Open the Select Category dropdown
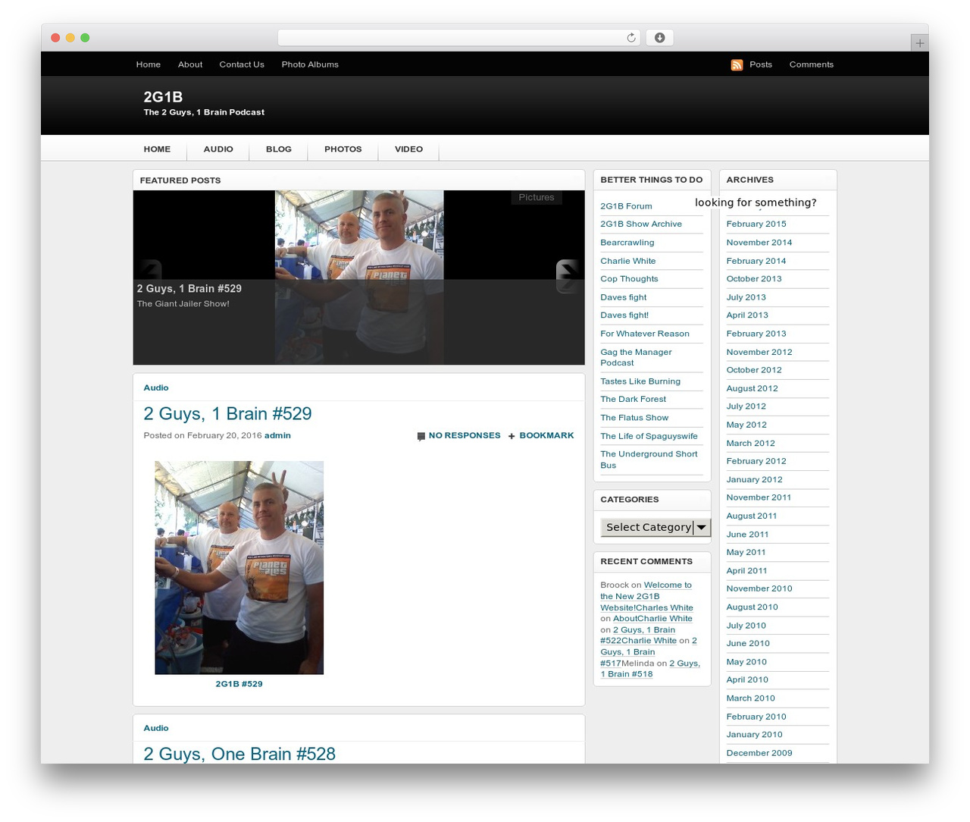Viewport: 970px width, 822px height. pyautogui.click(x=656, y=527)
